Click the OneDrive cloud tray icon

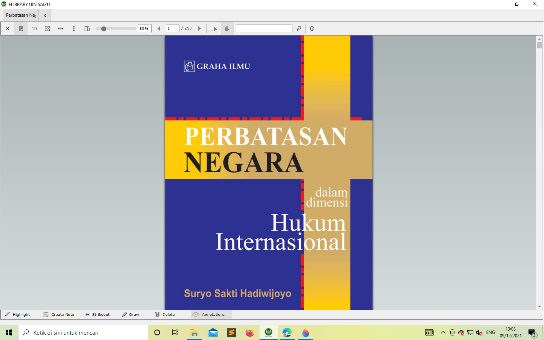461,332
